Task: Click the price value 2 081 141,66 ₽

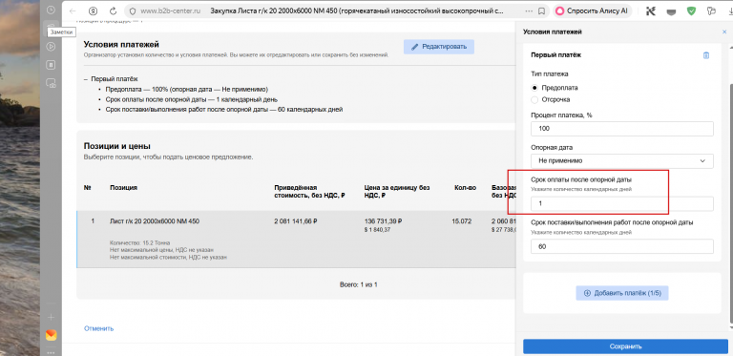Action: pyautogui.click(x=296, y=221)
